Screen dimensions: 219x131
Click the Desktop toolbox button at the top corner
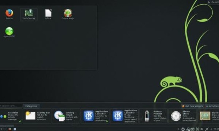point(213,2)
